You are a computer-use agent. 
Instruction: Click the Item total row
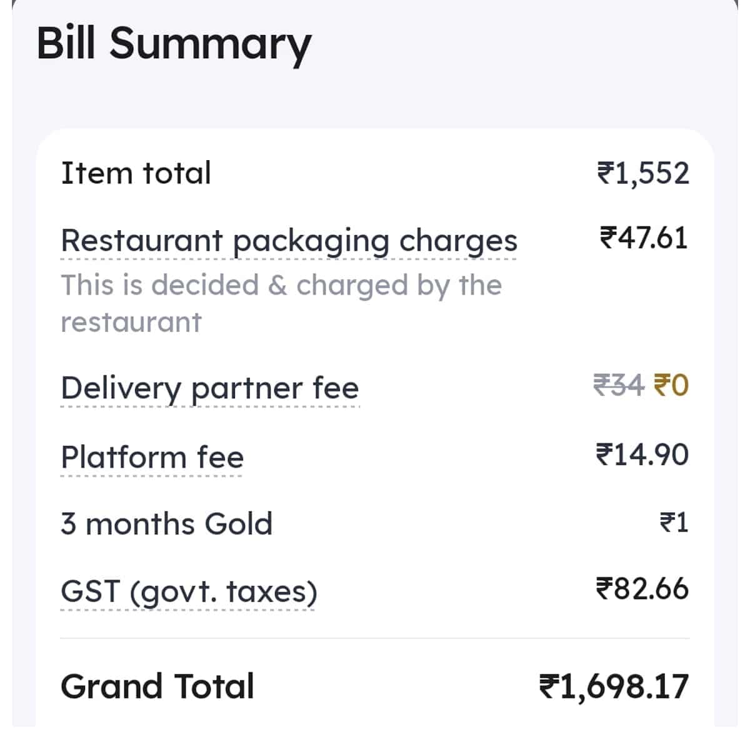click(135, 173)
